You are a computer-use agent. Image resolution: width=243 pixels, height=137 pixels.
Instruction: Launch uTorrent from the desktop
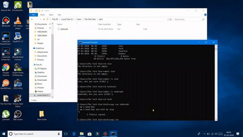click(x=6, y=115)
